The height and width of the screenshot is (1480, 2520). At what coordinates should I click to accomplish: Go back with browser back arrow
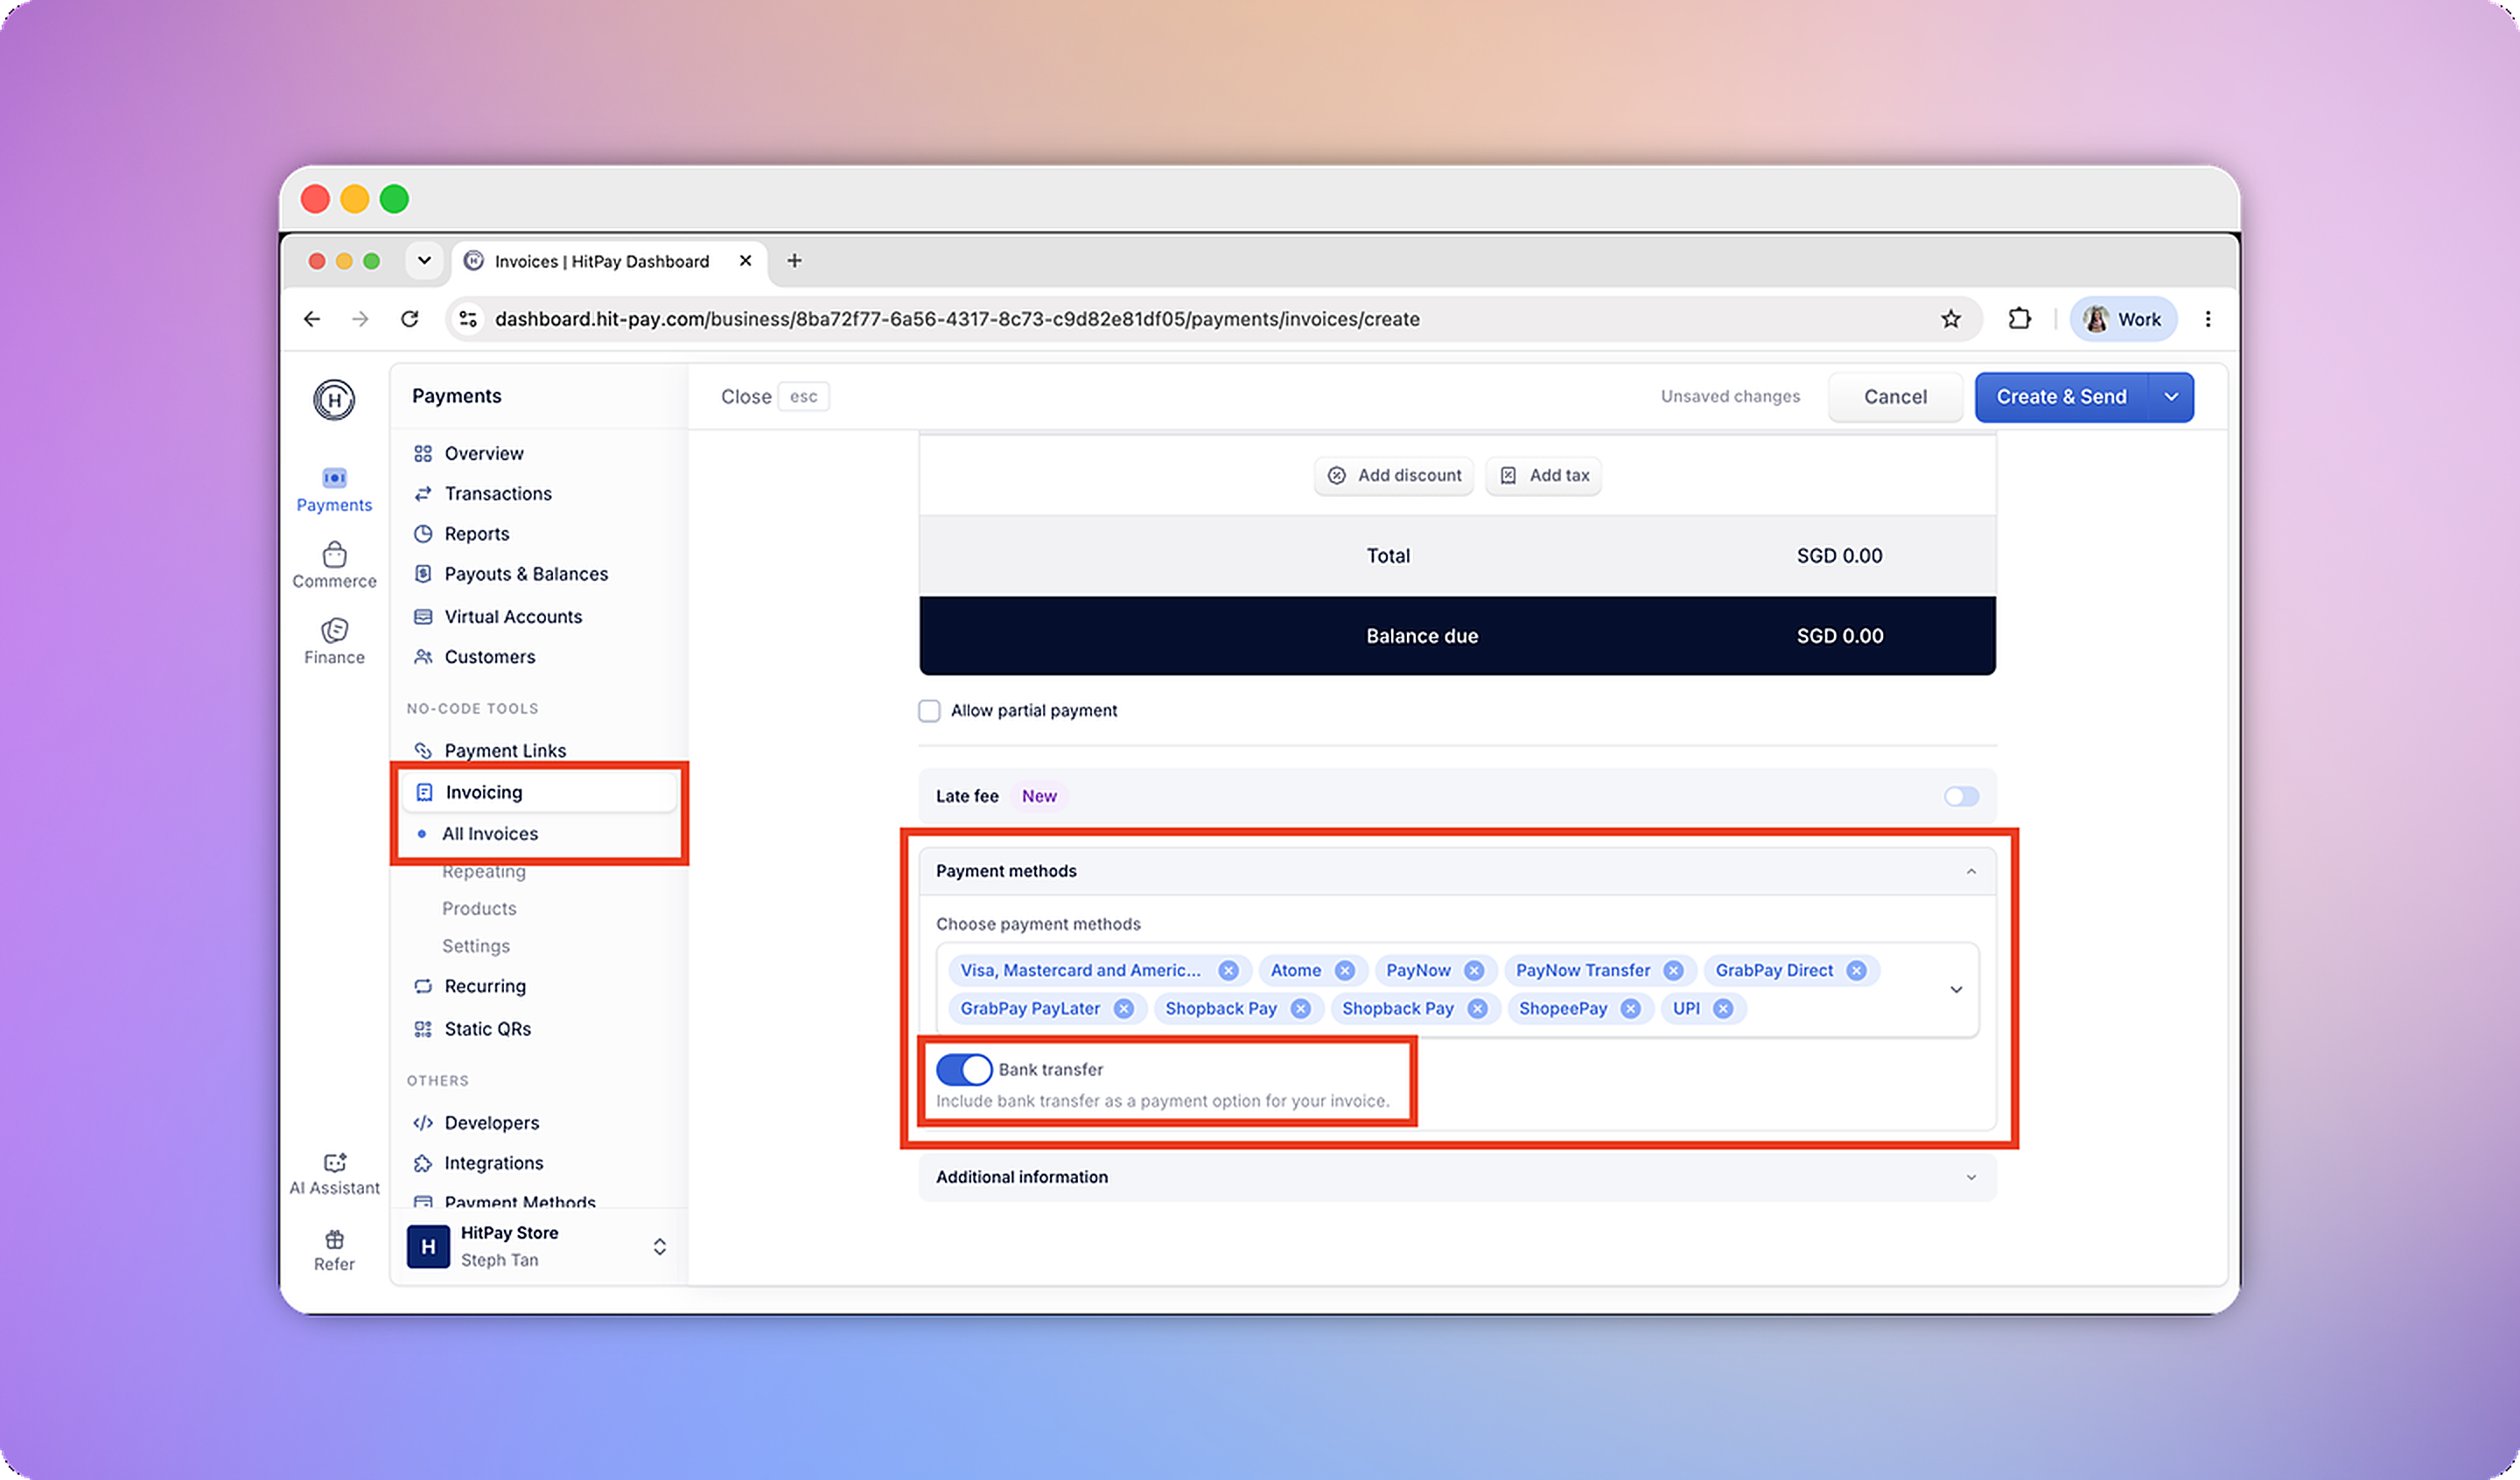[312, 319]
